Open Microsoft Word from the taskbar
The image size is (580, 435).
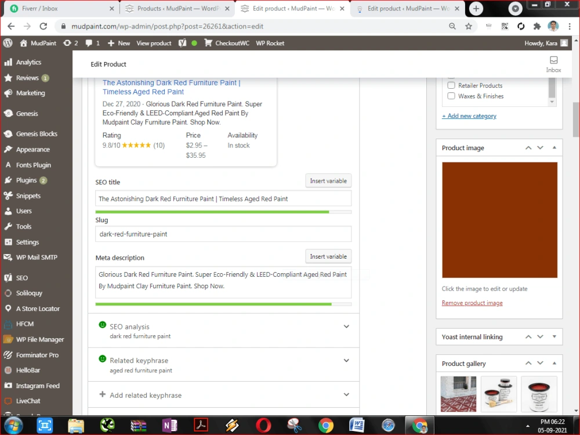click(x=357, y=425)
